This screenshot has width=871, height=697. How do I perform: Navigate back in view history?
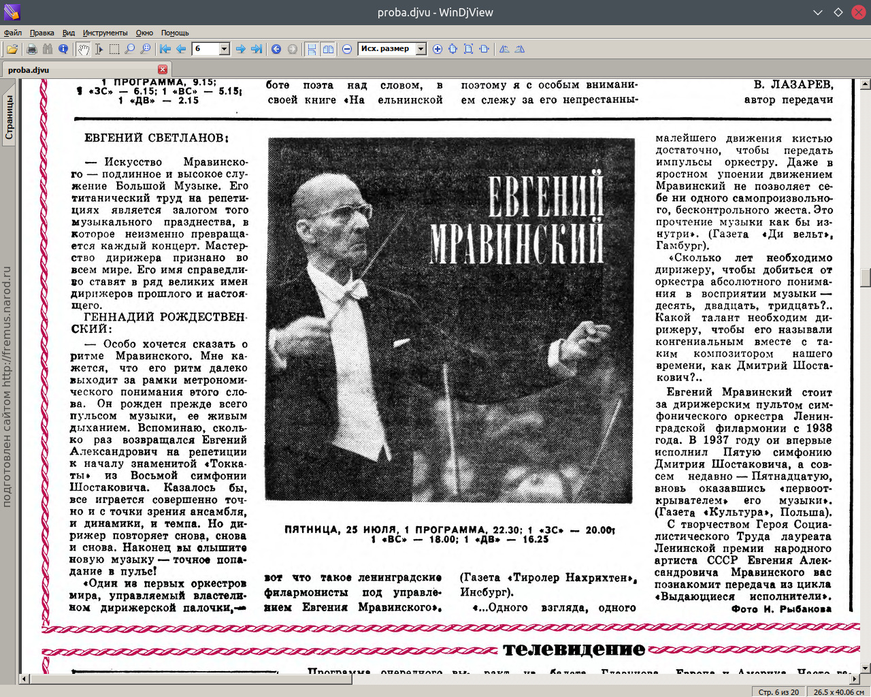[276, 49]
